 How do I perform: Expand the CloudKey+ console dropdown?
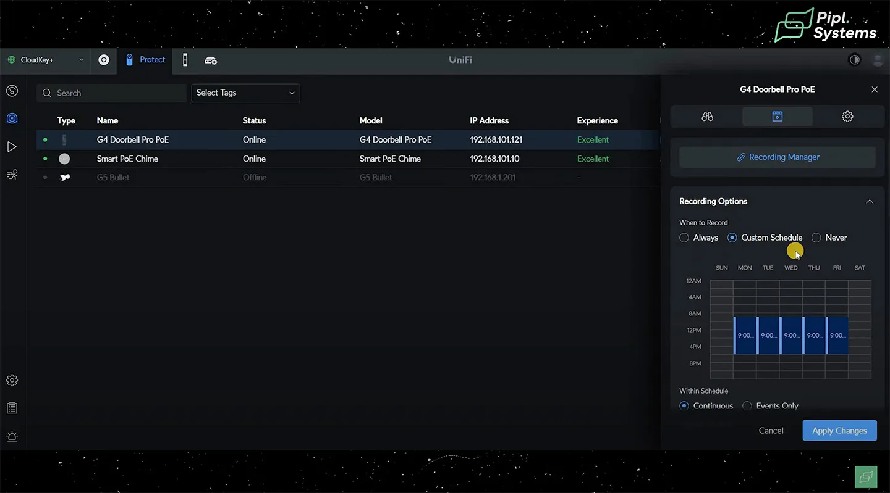coord(46,60)
